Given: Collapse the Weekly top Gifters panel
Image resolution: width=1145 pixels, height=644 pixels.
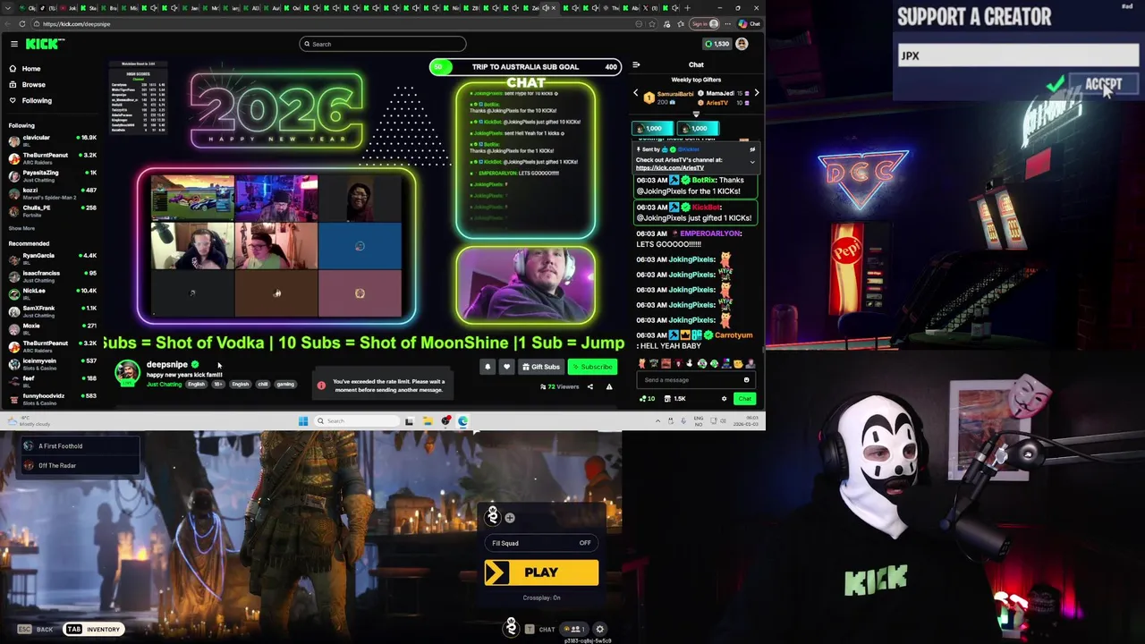Looking at the screenshot, I should tap(696, 114).
